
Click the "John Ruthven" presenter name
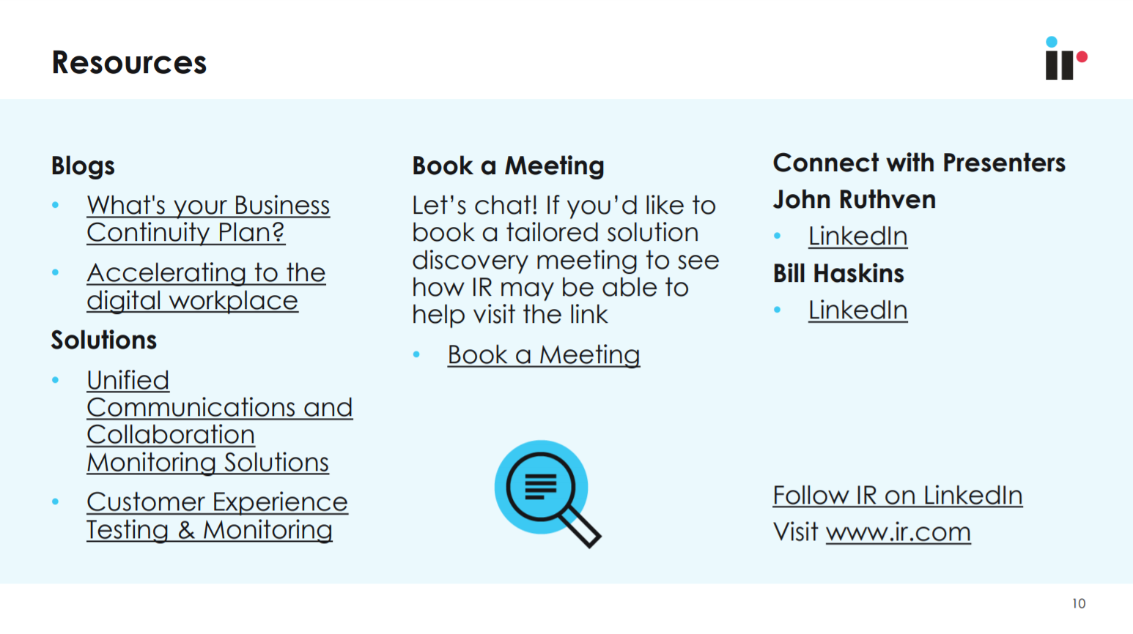(x=855, y=200)
